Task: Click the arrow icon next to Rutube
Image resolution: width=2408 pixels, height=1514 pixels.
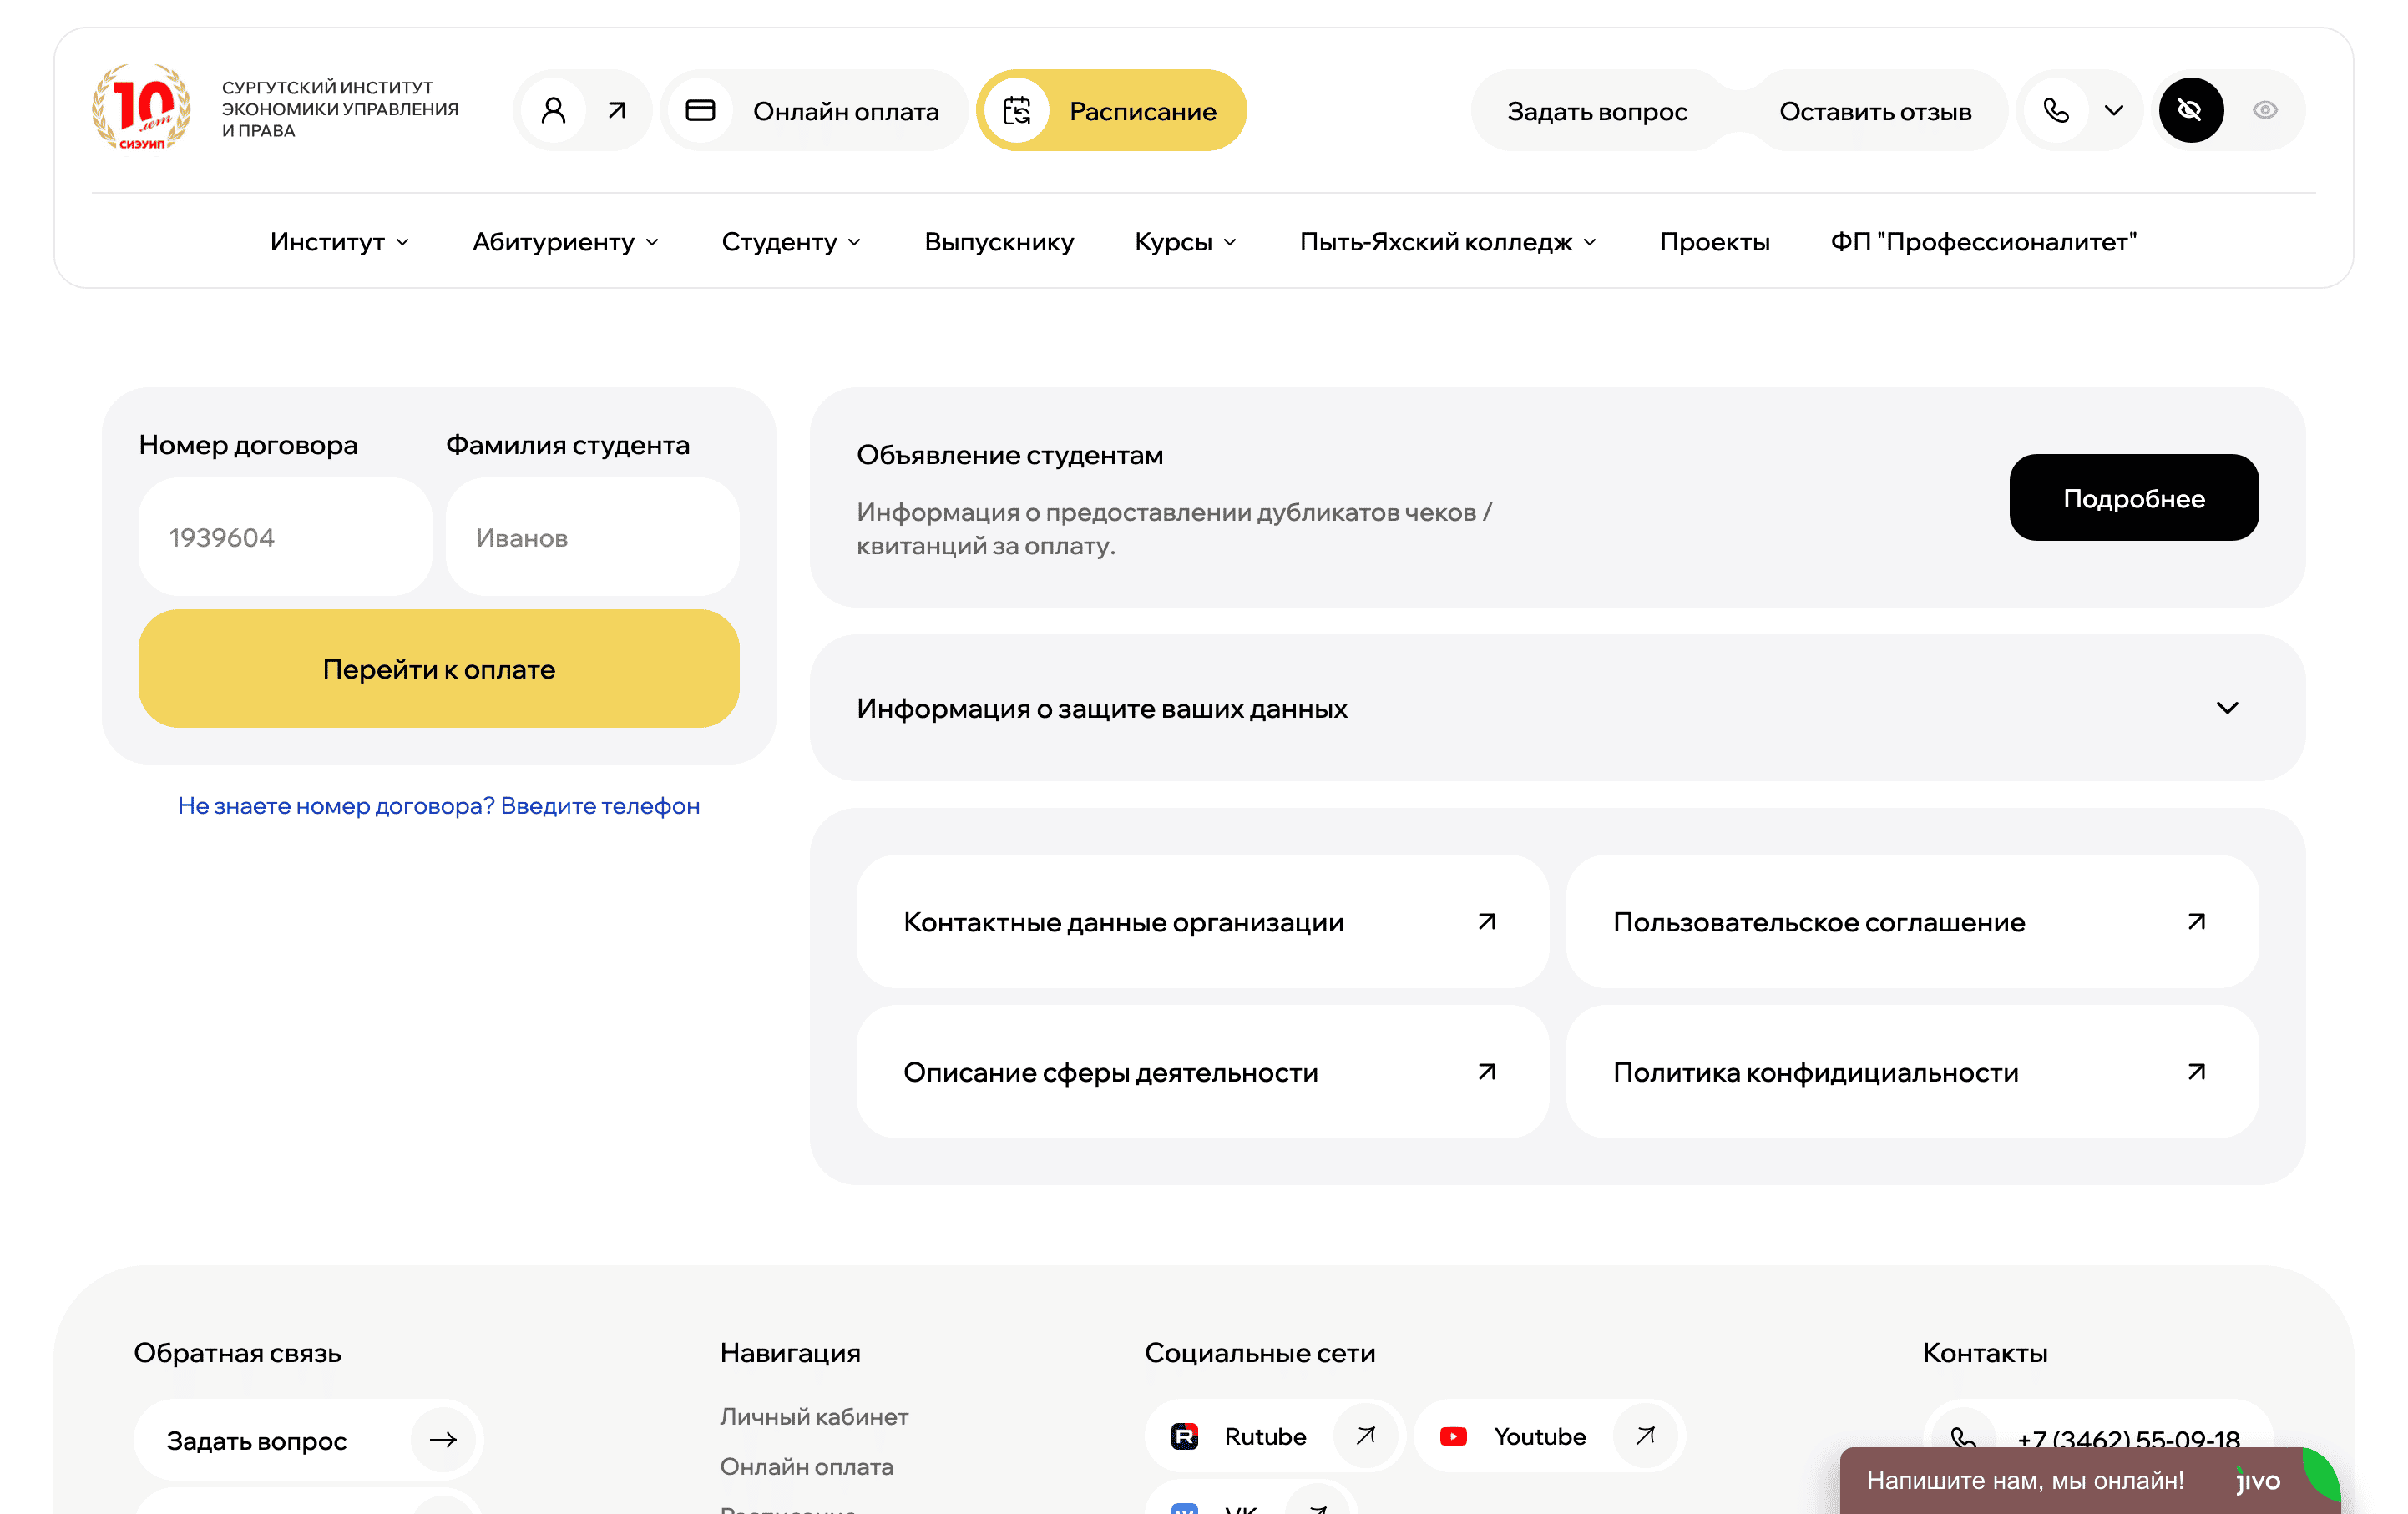Action: tap(1365, 1436)
